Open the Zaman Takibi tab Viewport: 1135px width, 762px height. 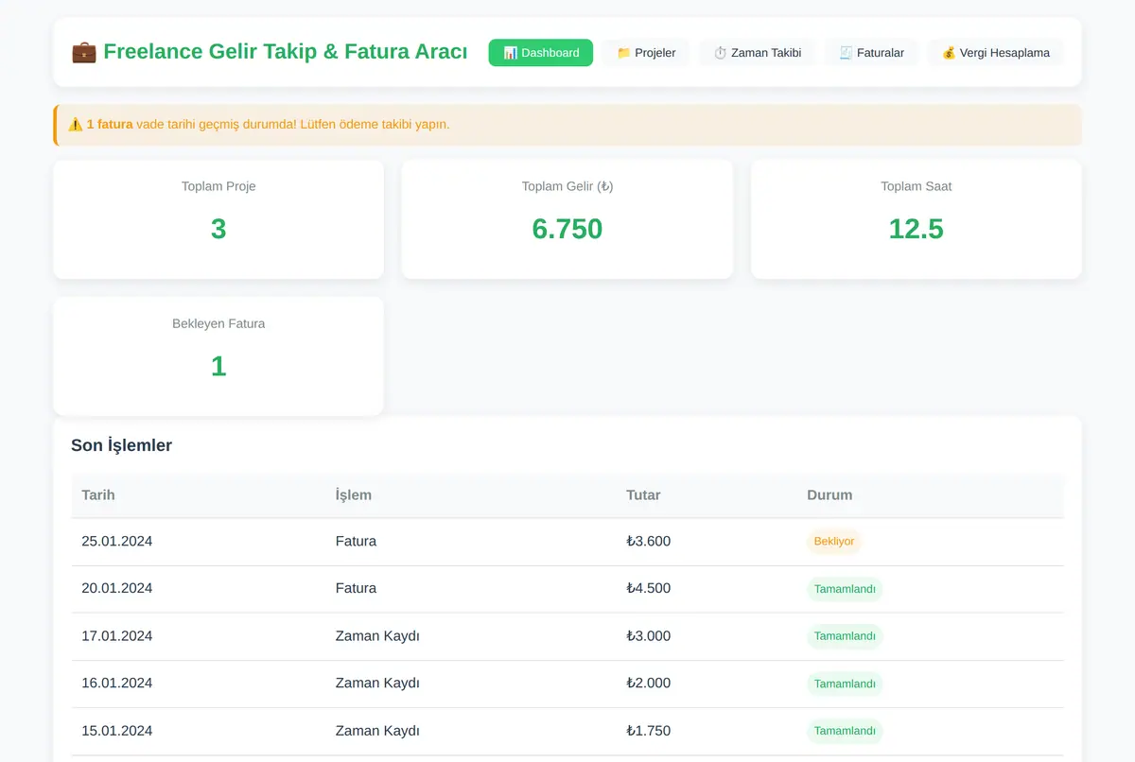click(757, 53)
